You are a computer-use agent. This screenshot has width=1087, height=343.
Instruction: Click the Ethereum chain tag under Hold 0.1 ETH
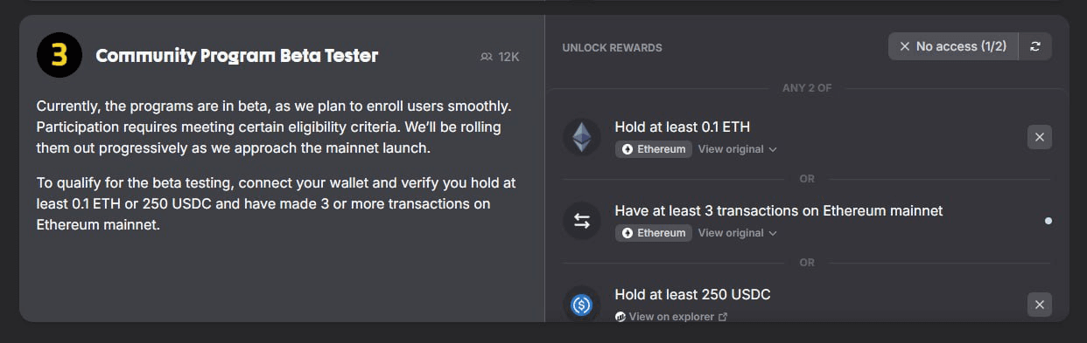654,149
